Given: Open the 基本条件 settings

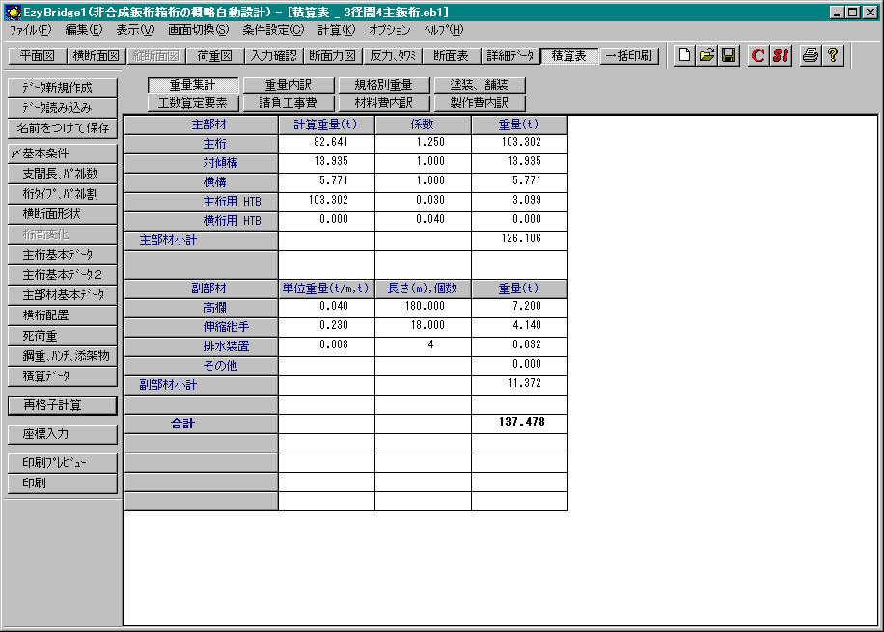Looking at the screenshot, I should [63, 153].
